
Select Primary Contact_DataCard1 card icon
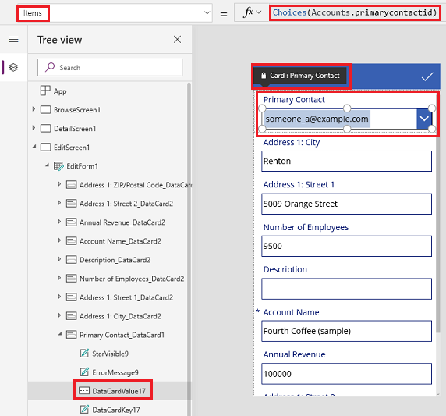tap(71, 335)
